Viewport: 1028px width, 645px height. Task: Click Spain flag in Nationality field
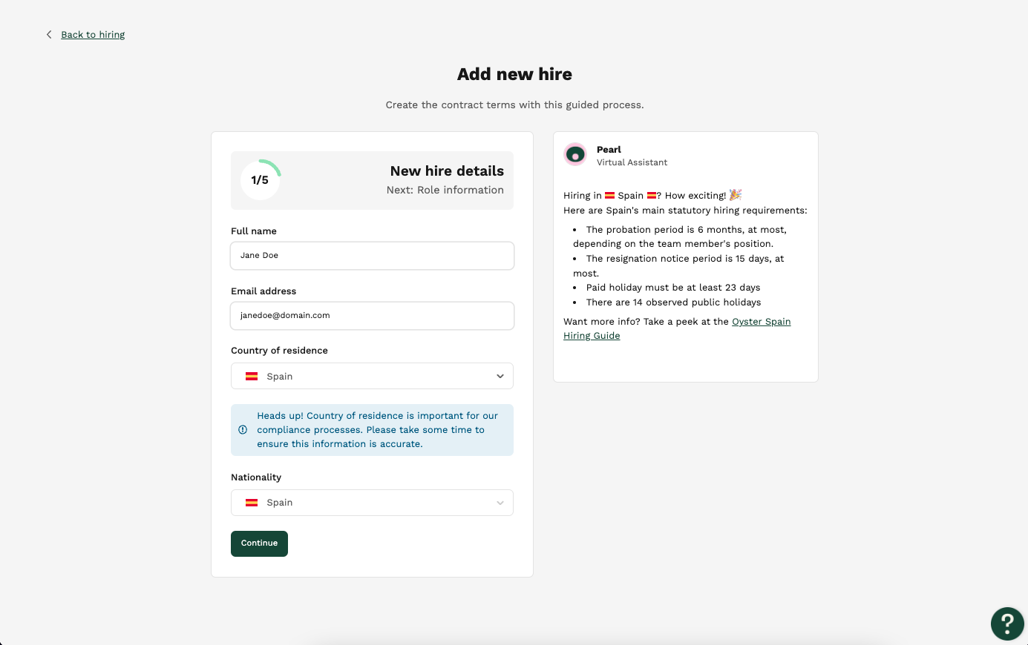[252, 503]
